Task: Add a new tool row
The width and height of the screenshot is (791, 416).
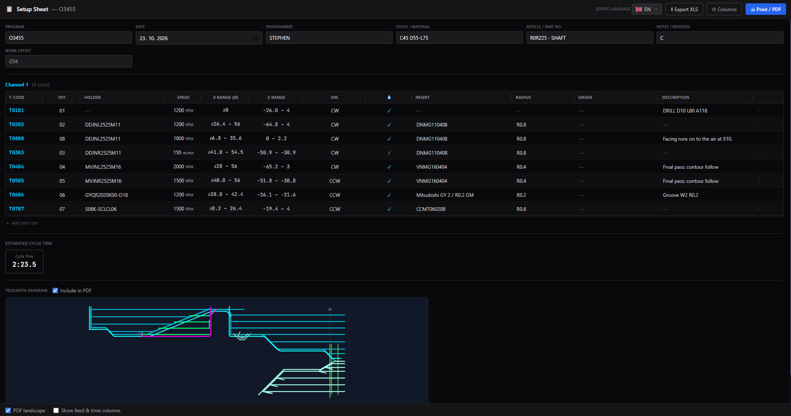Action: 22,223
